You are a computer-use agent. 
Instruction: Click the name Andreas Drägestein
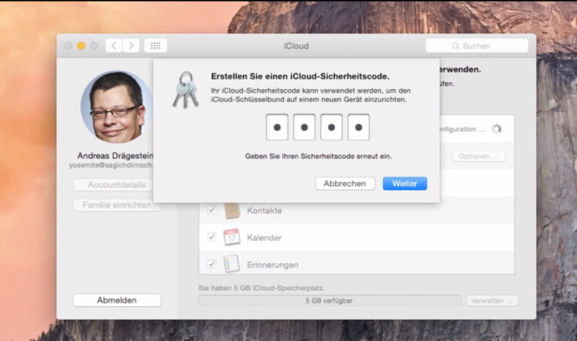pos(115,156)
